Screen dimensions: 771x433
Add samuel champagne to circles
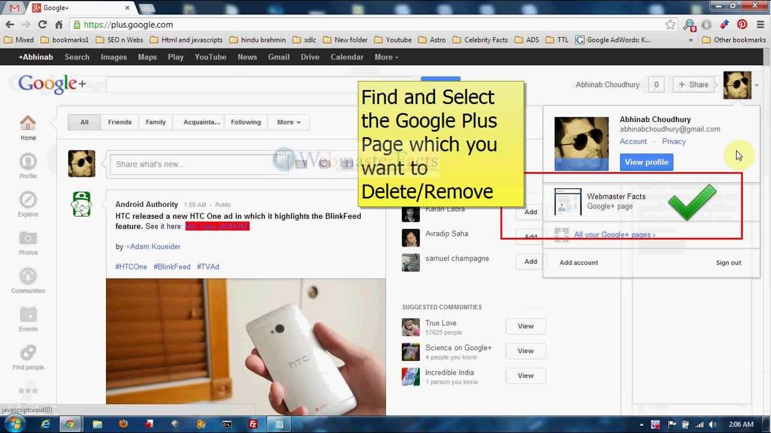click(530, 262)
